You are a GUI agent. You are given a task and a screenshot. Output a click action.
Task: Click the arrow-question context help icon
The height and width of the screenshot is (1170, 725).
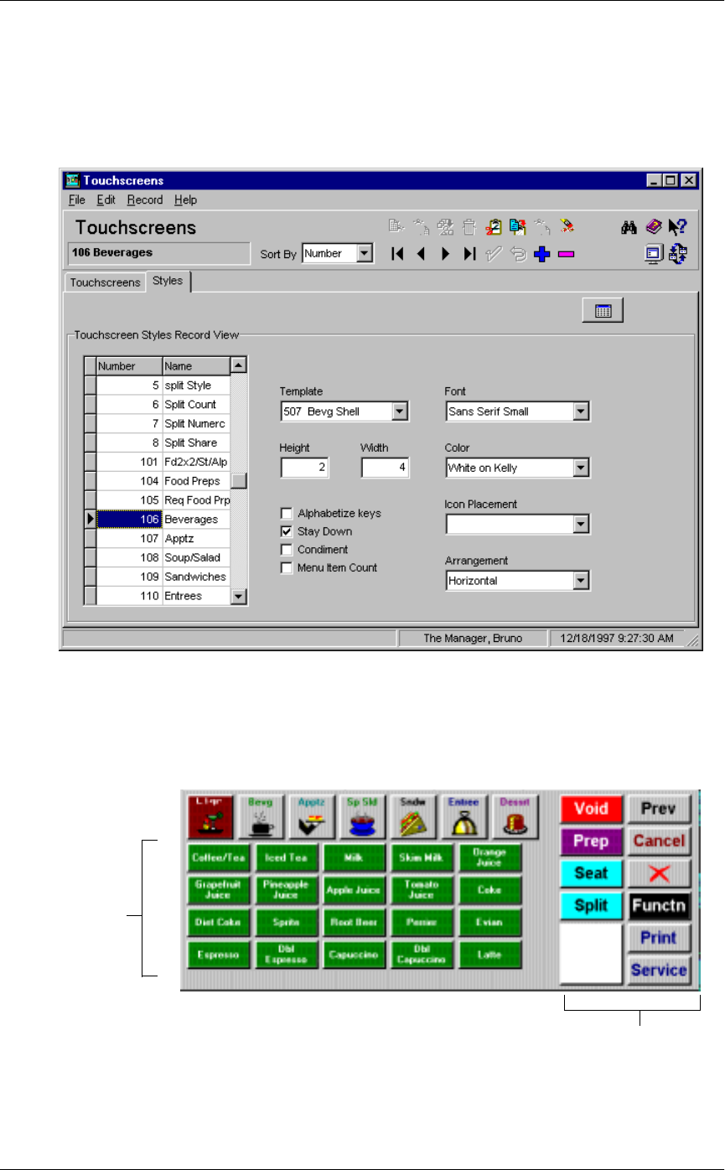[679, 226]
